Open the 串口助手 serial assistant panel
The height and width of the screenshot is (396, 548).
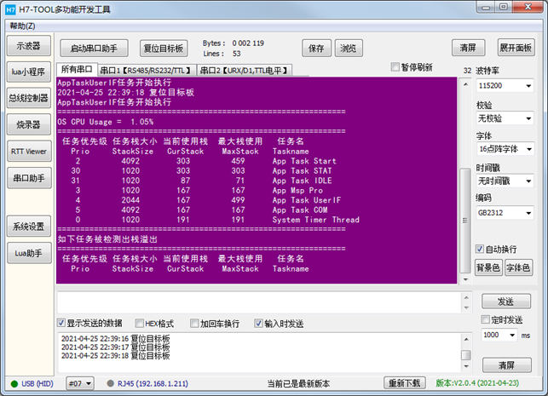click(29, 178)
